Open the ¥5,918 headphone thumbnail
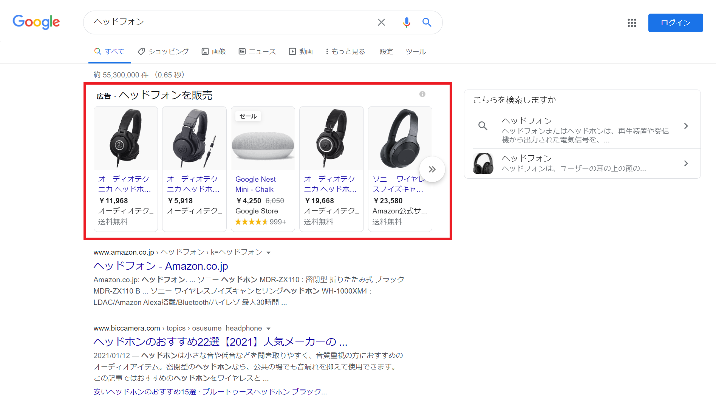This screenshot has width=716, height=408. 194,138
